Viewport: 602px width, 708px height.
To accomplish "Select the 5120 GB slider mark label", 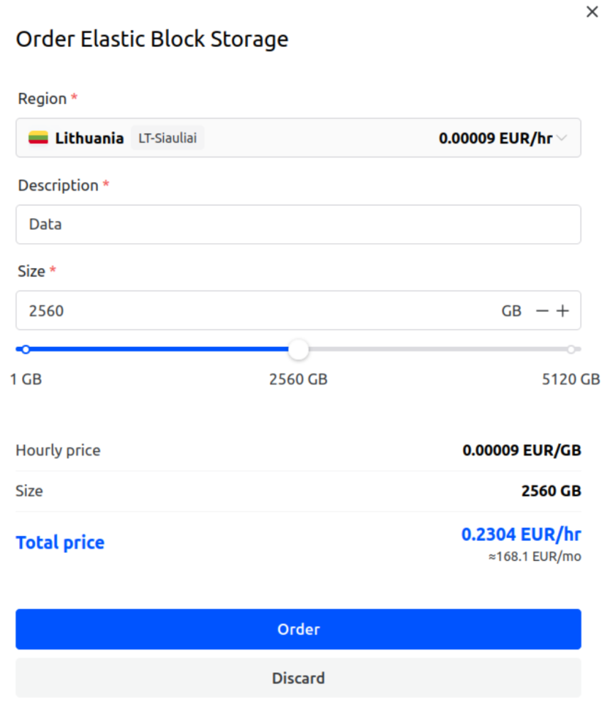I will point(571,379).
